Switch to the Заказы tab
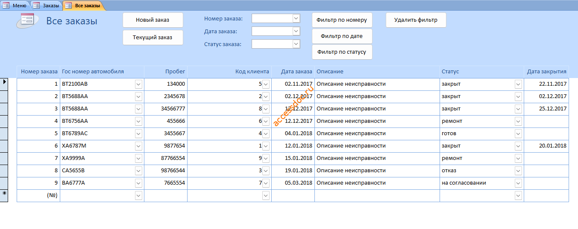The height and width of the screenshot is (229, 578). [x=46, y=6]
